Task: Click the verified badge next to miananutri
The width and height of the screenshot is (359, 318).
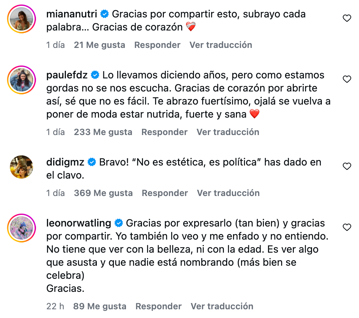Action: 105,14
